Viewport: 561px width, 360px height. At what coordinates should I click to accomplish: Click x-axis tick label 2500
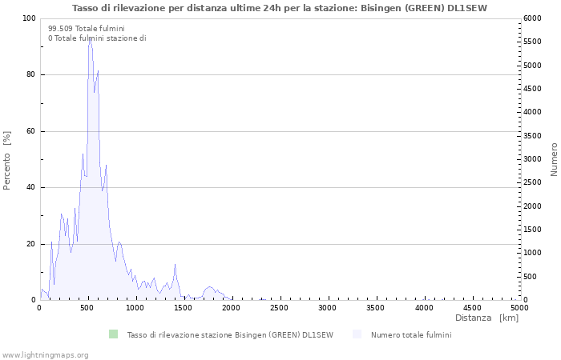click(x=279, y=308)
